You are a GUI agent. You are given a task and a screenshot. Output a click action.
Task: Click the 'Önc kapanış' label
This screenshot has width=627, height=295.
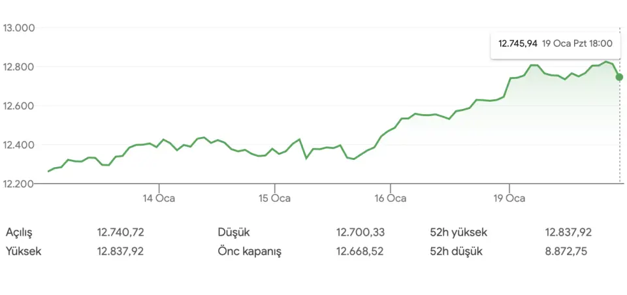coord(249,251)
